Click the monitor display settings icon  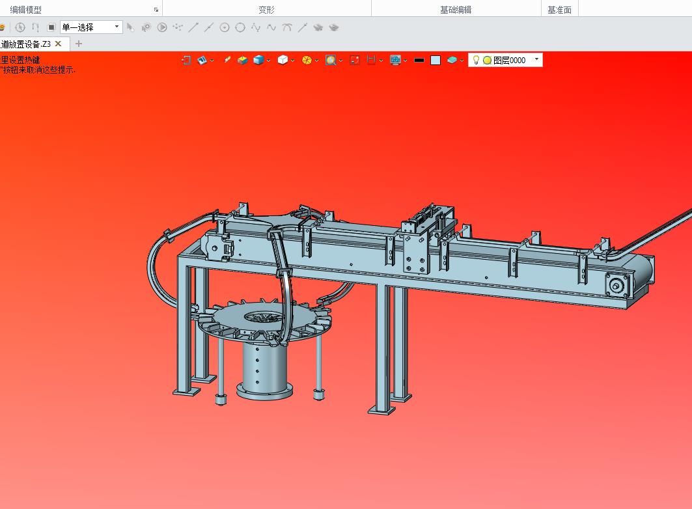point(395,60)
